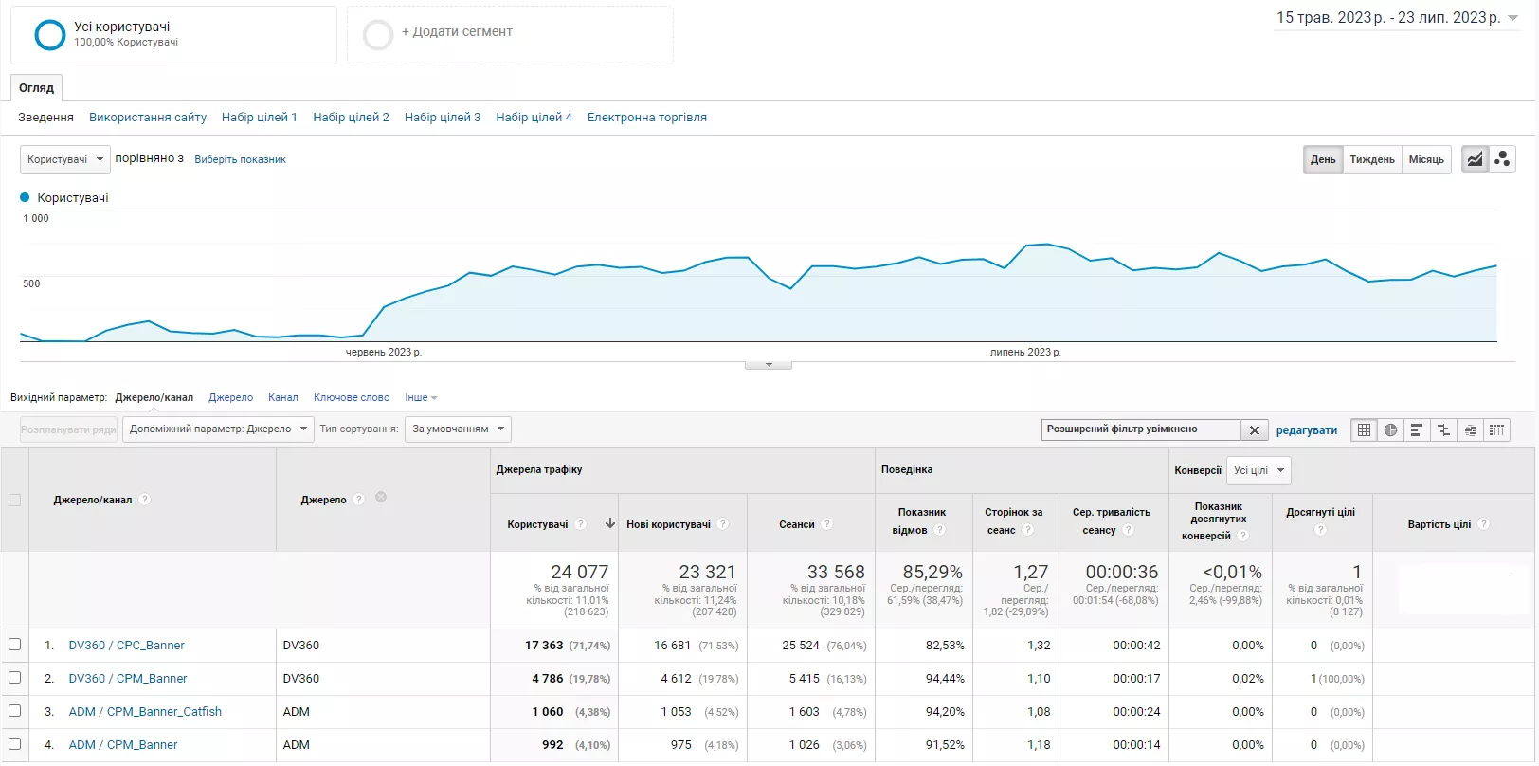This screenshot has height=766, width=1539.
Task: Open the За умовчанням sort type dropdown
Action: tap(458, 429)
